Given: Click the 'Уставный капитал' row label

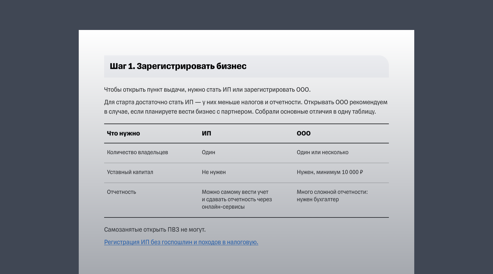Looking at the screenshot, I should (x=130, y=172).
